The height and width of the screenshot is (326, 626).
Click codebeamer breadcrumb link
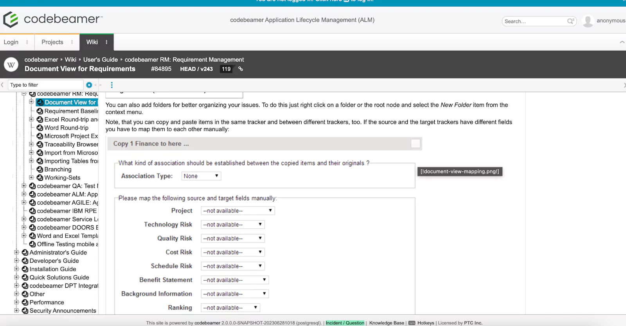pos(41,60)
